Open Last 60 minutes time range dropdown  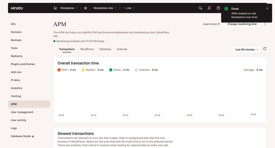[x=247, y=50]
